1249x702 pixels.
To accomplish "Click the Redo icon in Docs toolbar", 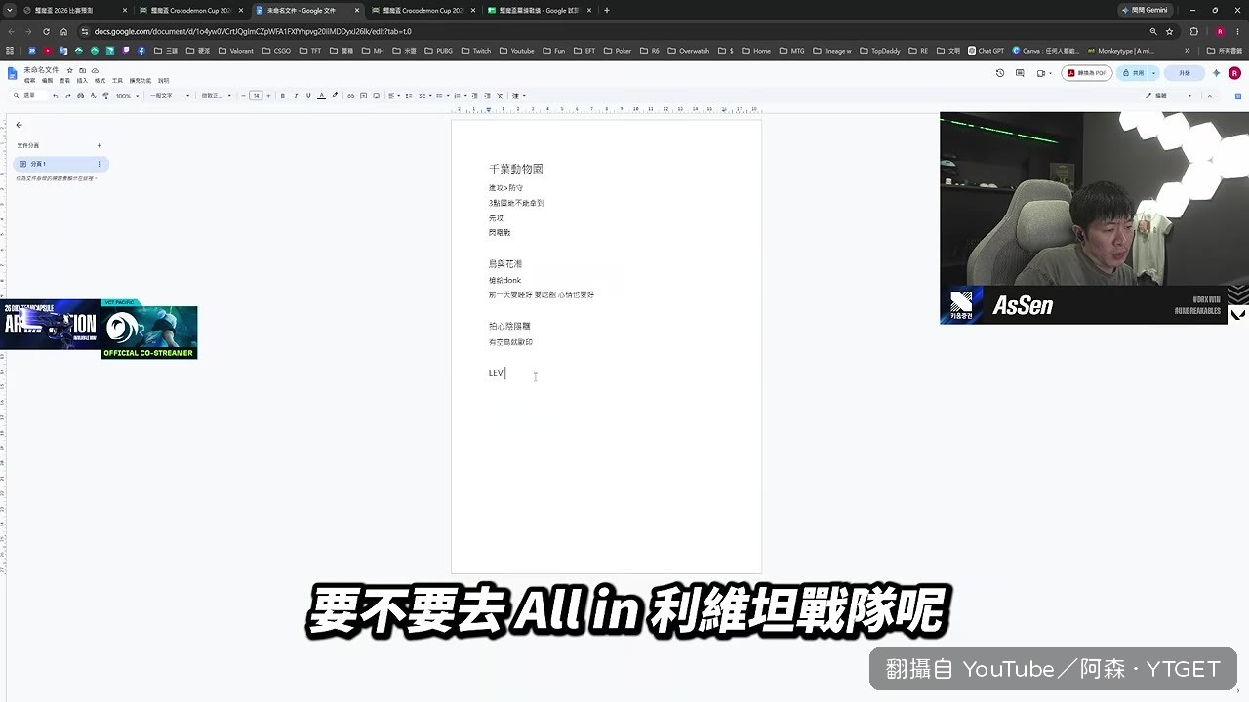I will point(67,96).
